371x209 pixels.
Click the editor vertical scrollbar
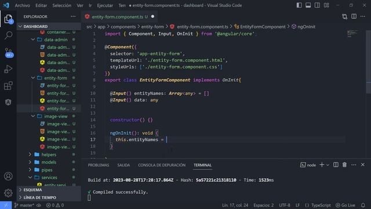369,62
